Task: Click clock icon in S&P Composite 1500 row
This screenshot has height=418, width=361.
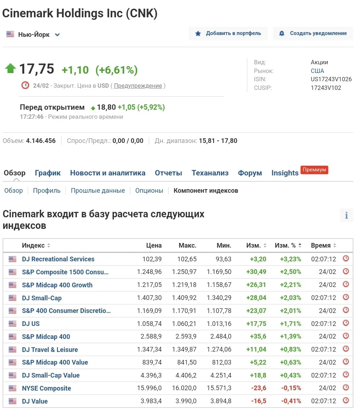Action: click(x=346, y=271)
